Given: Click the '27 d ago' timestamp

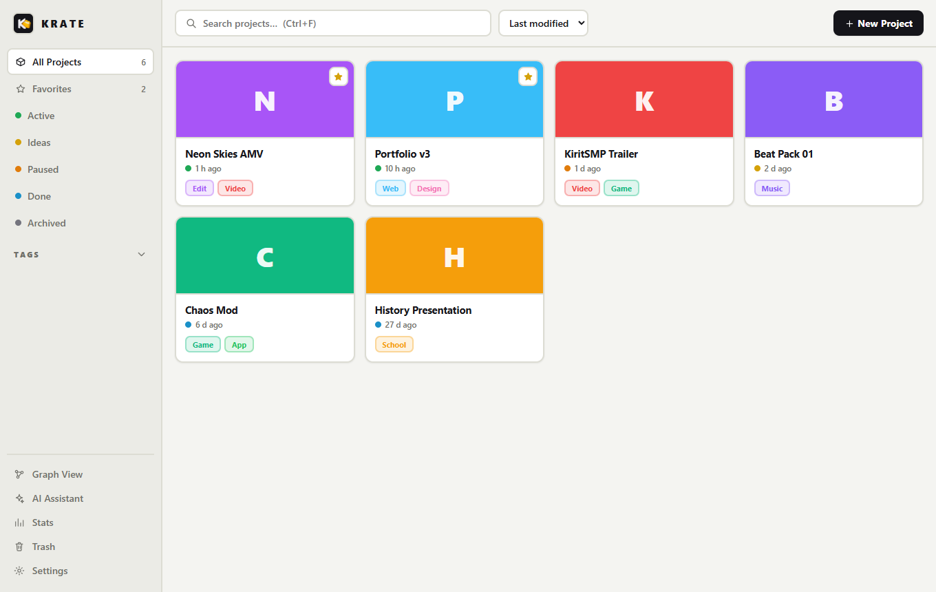Looking at the screenshot, I should click(401, 325).
